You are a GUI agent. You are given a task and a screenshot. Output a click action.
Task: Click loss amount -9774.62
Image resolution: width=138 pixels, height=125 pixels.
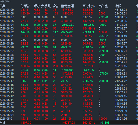click(x=67, y=32)
